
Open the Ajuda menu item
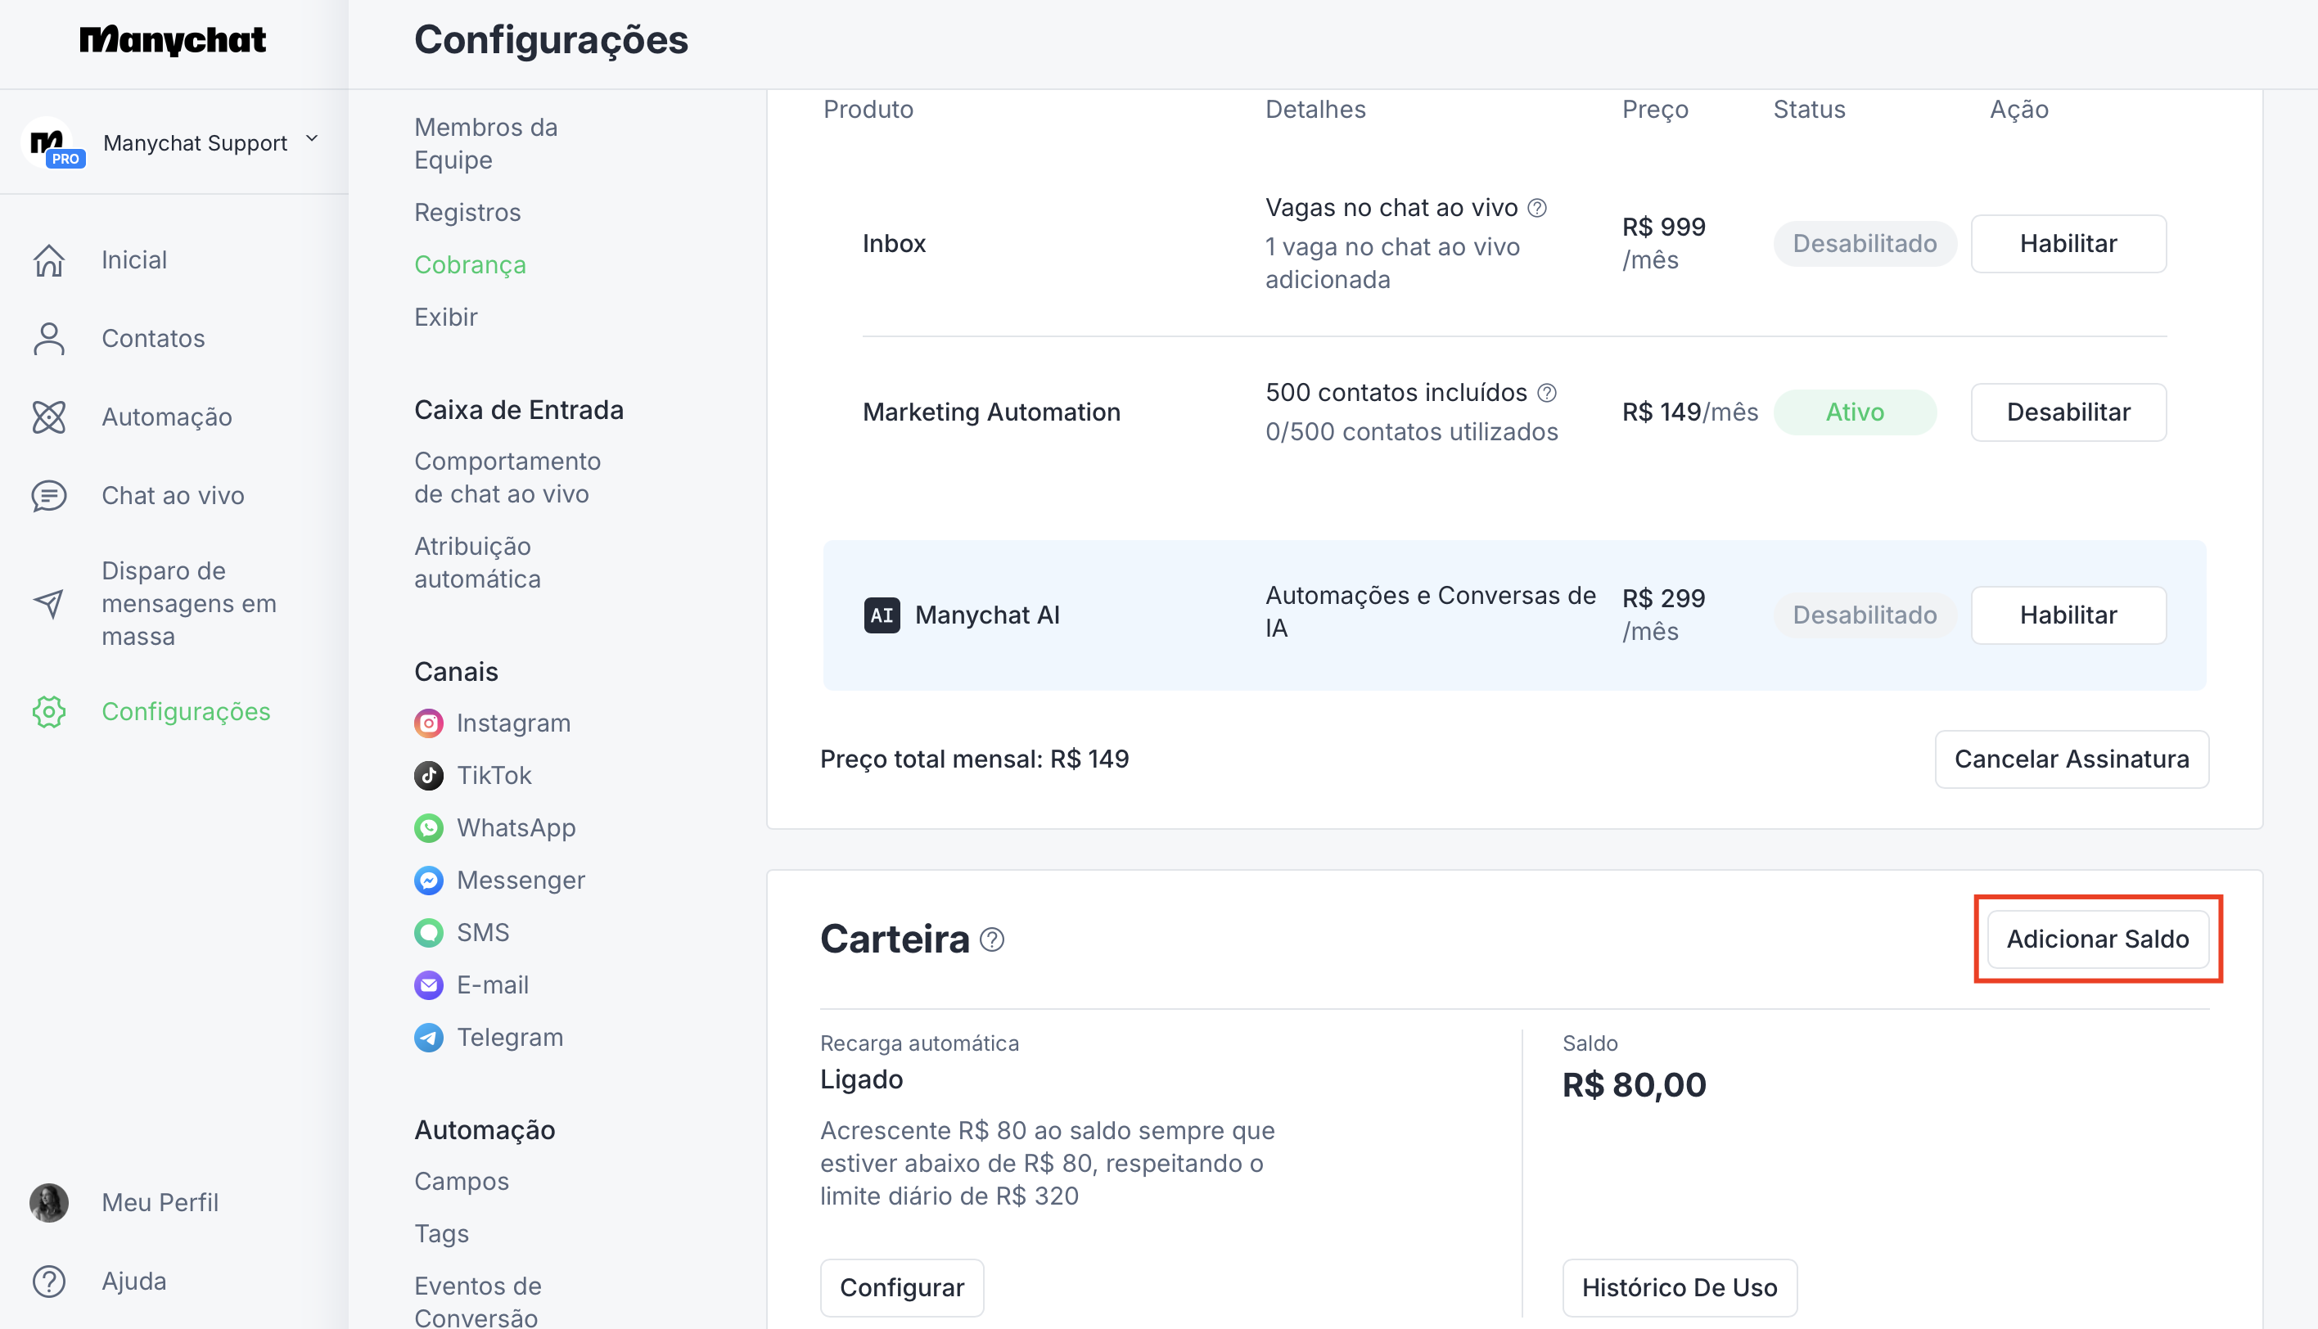click(x=134, y=1282)
